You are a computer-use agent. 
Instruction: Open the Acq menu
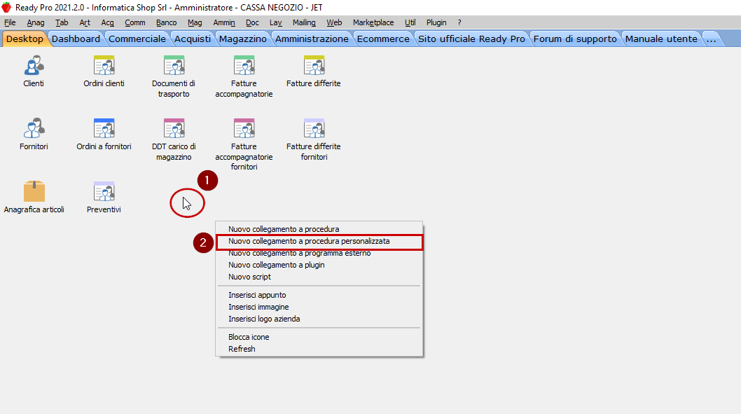coord(107,22)
